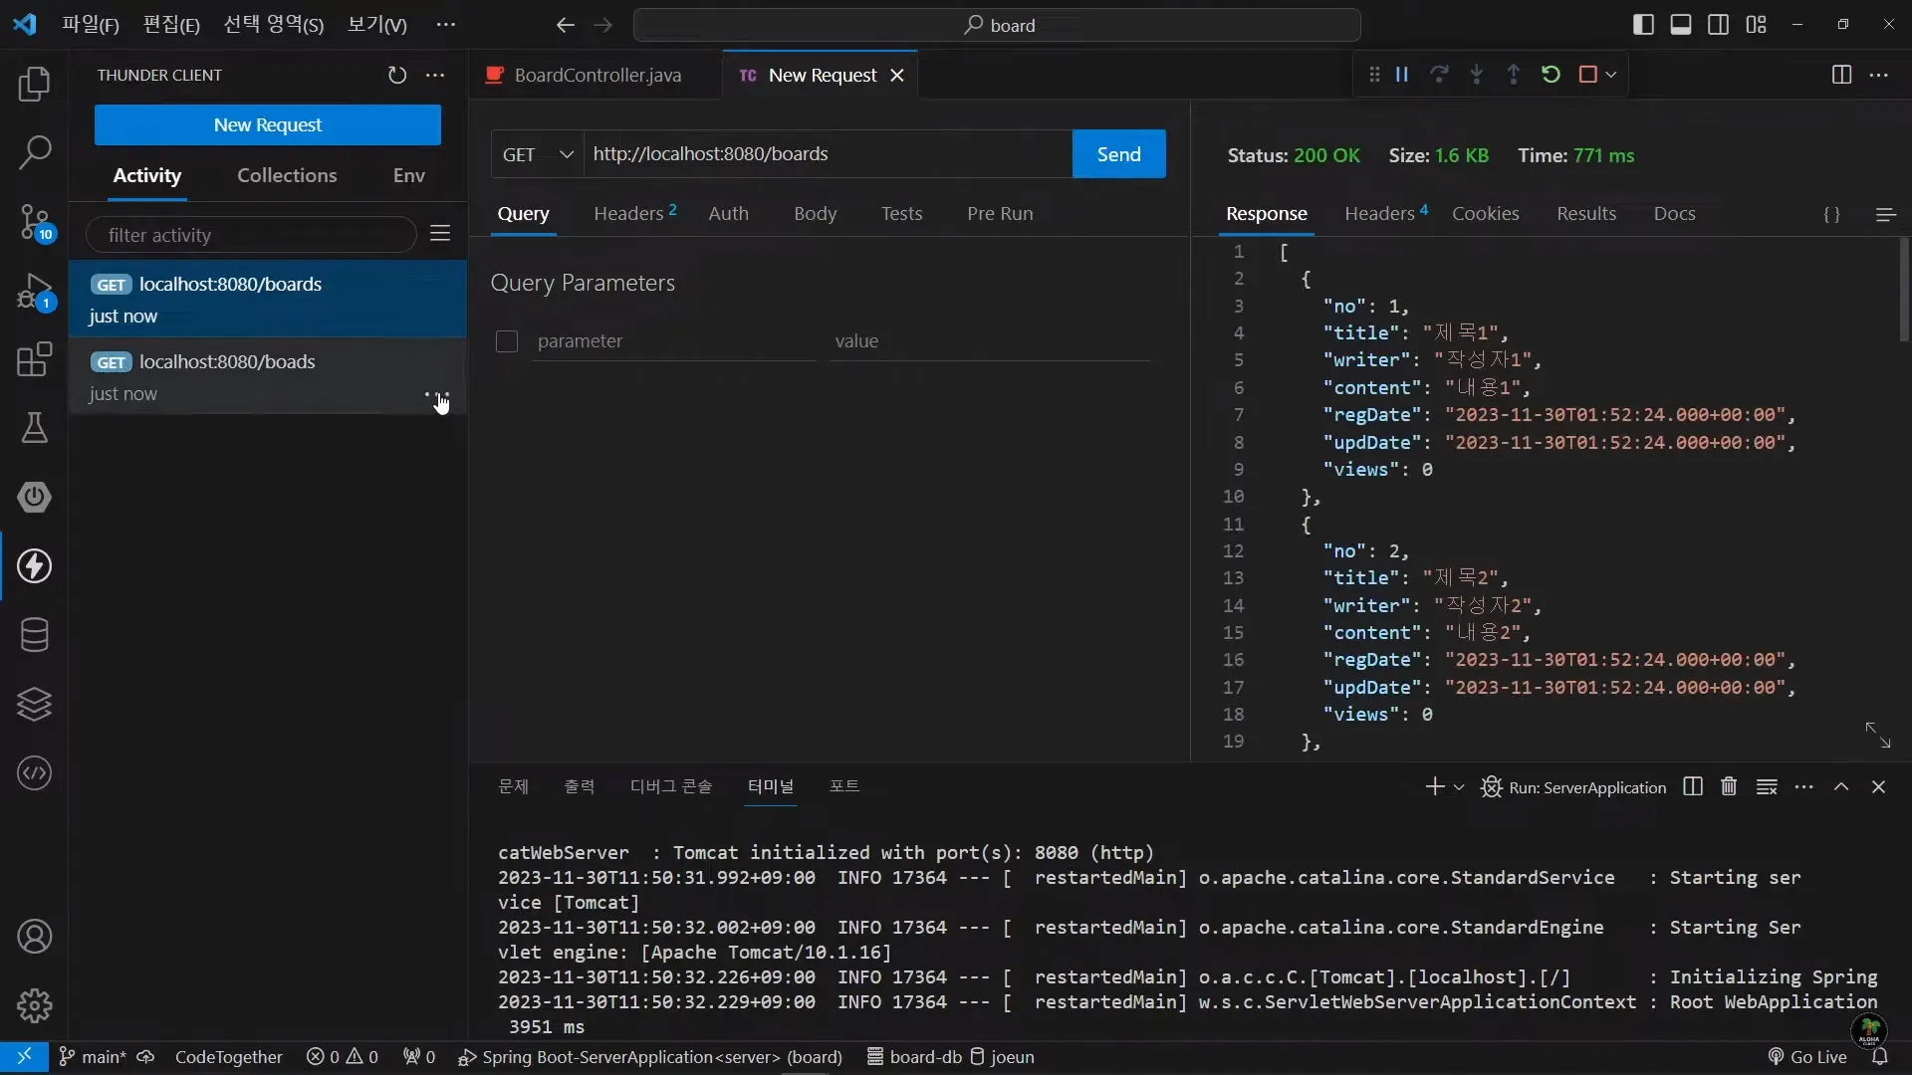Switch to the Collections tab
The width and height of the screenshot is (1912, 1075).
(287, 176)
